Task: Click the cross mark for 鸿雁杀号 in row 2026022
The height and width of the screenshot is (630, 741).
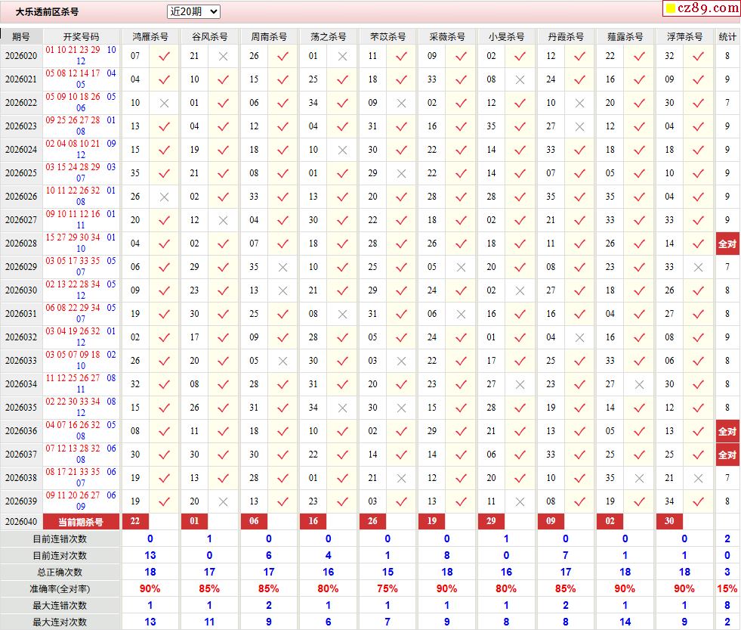Action: coord(164,103)
